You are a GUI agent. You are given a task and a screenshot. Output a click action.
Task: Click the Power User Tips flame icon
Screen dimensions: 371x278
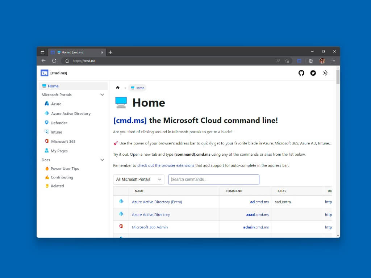[x=47, y=169]
